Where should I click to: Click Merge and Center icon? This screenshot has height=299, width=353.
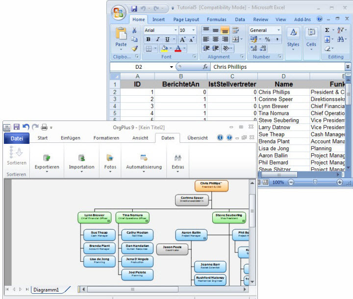coord(235,39)
